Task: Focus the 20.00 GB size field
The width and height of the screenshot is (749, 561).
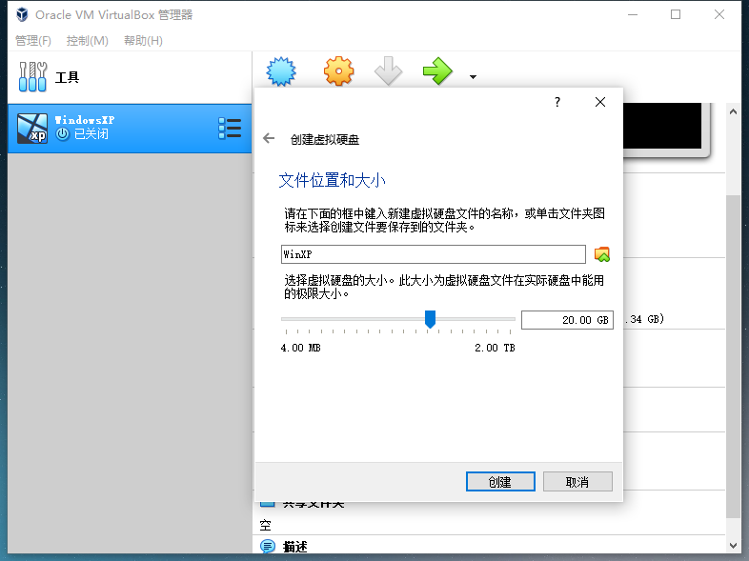Action: (x=567, y=320)
